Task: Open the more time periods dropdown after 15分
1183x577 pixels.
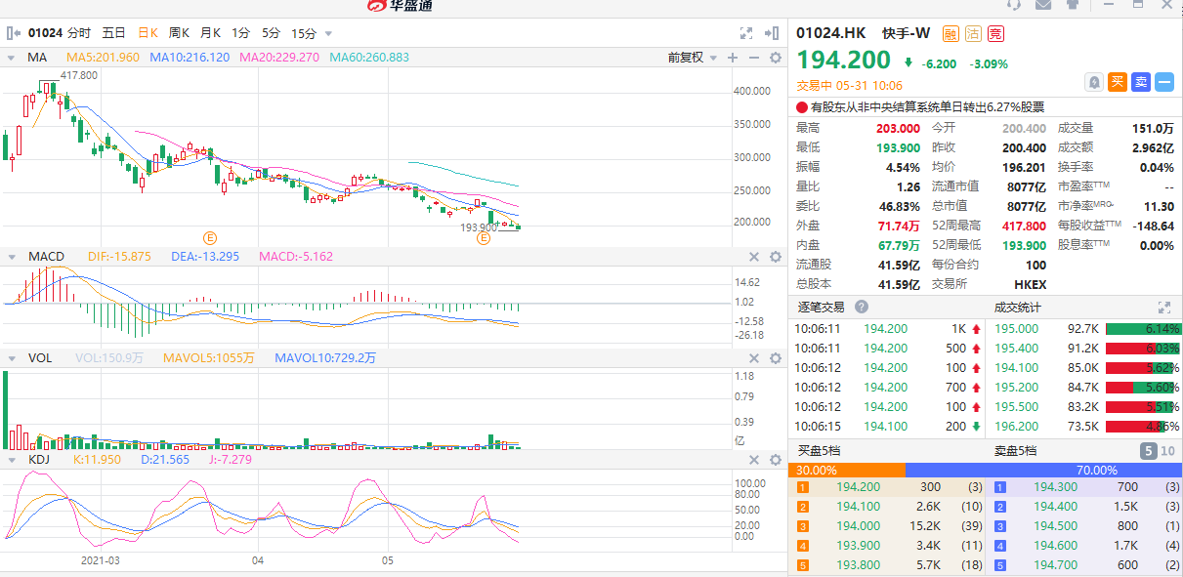Action: [328, 33]
